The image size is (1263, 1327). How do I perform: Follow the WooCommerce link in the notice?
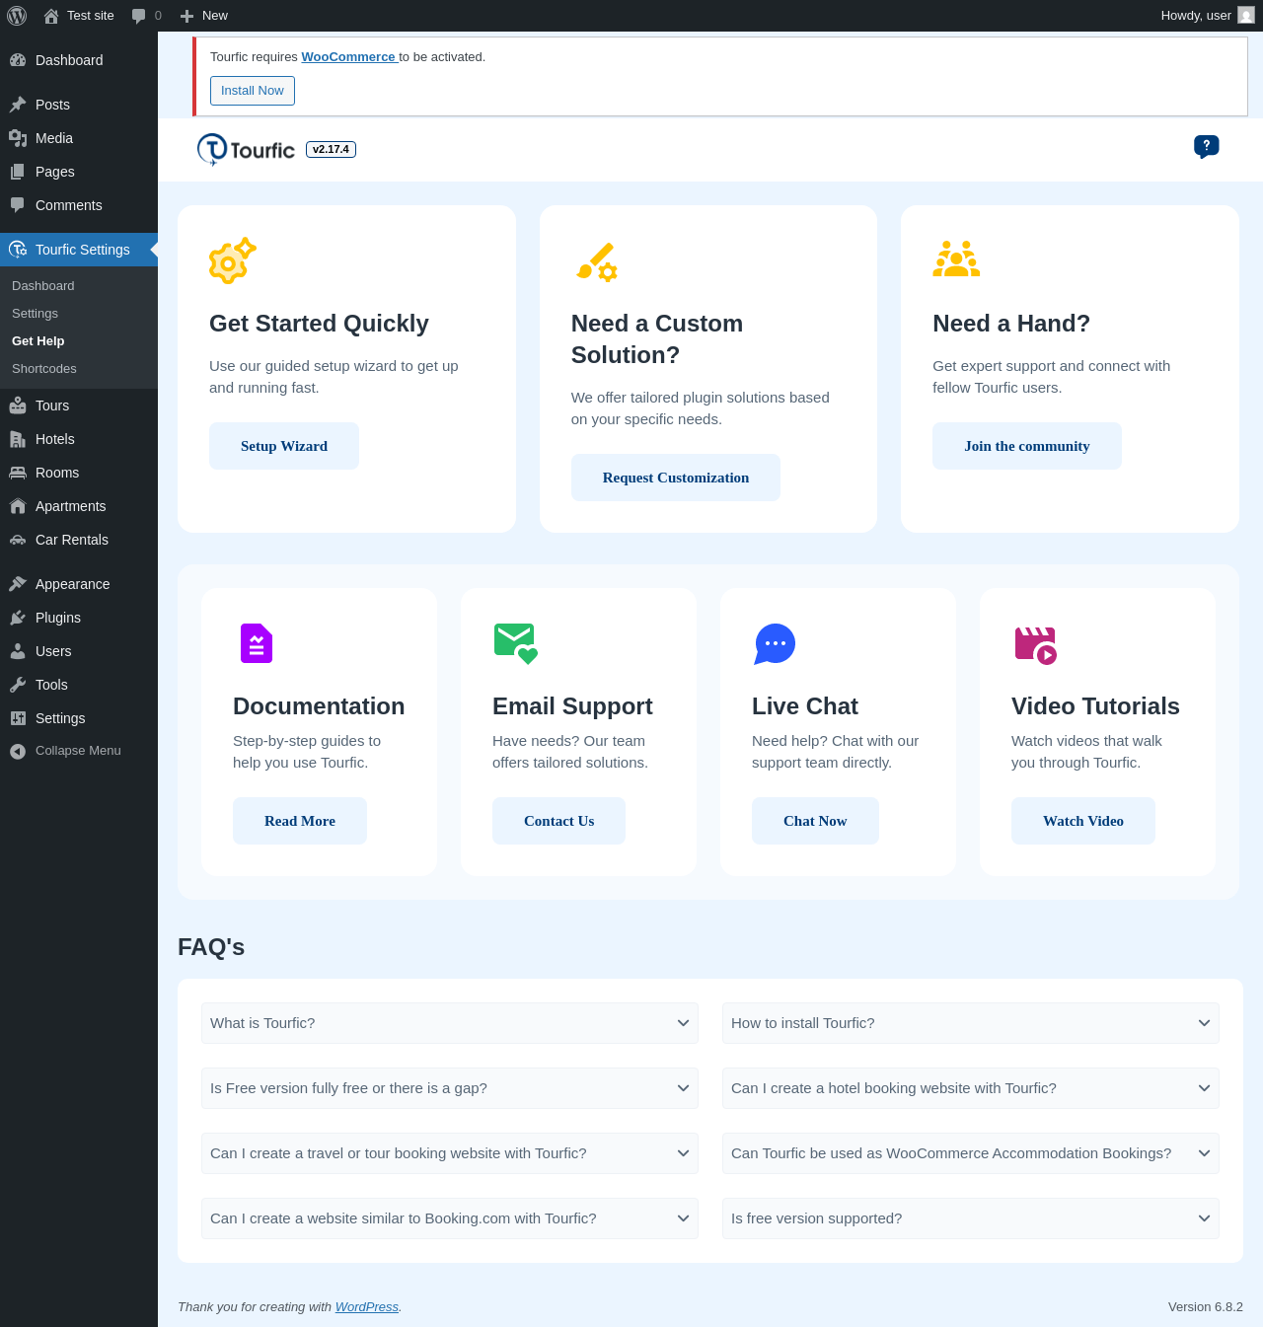tap(348, 57)
